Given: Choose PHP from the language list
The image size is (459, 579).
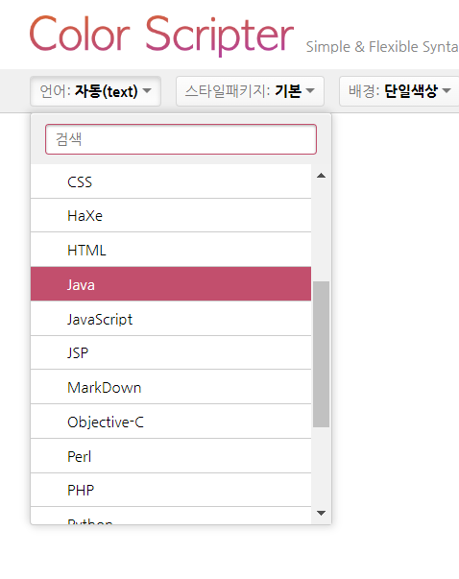Looking at the screenshot, I should point(171,490).
